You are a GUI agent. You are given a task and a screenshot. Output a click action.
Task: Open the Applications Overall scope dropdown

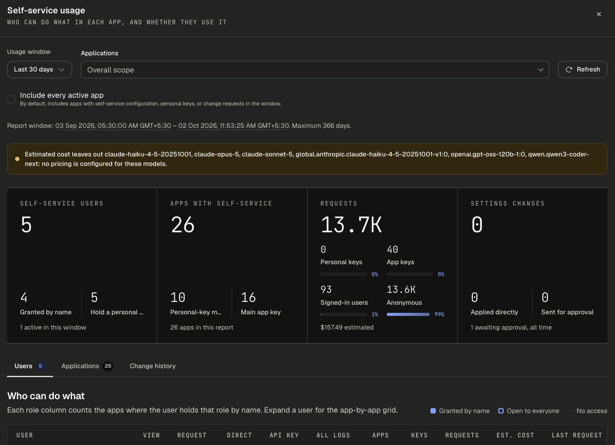pyautogui.click(x=315, y=70)
